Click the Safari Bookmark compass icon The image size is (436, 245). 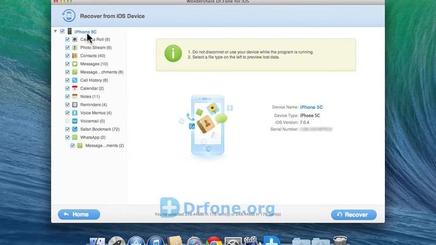(x=75, y=129)
